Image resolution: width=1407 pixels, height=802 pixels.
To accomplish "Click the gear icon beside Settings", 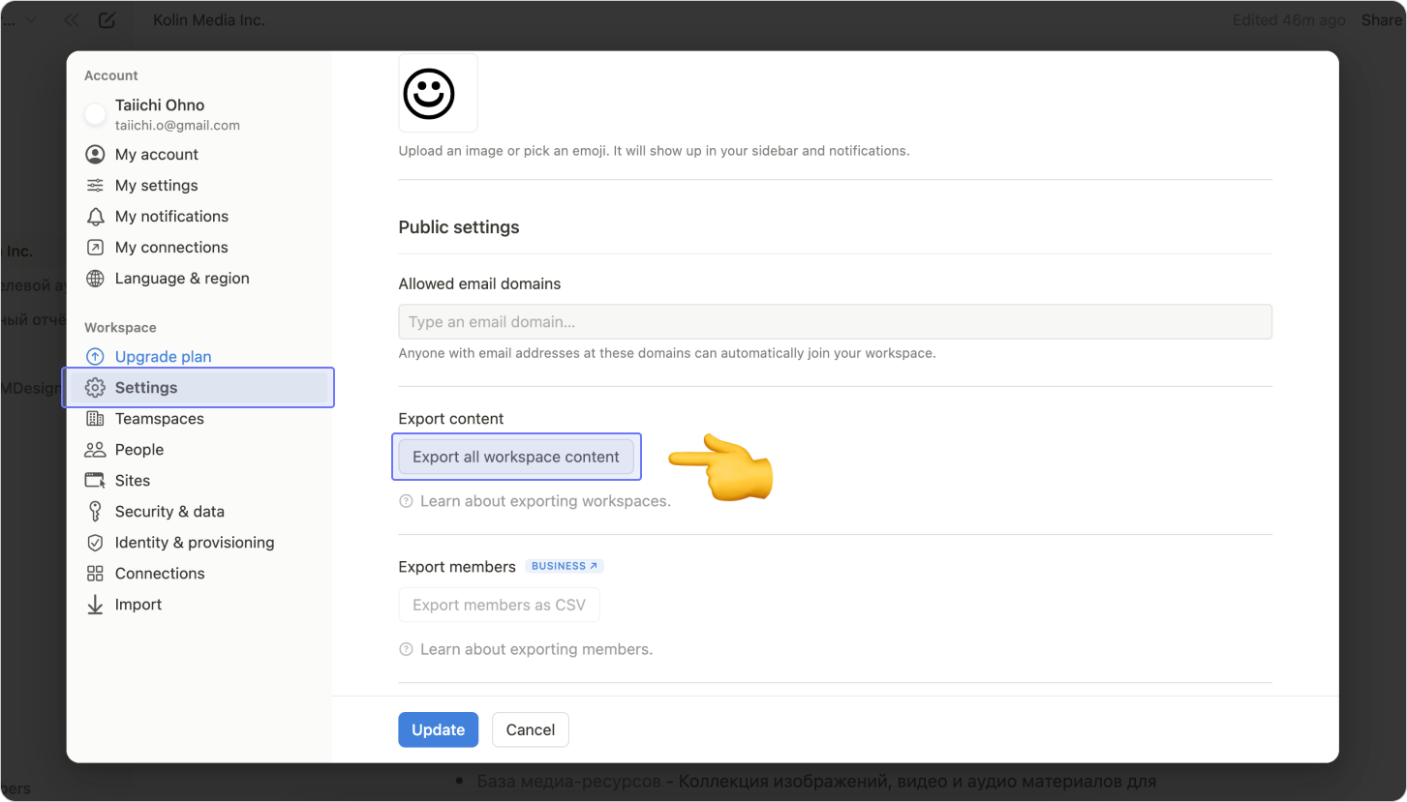I will tap(95, 388).
